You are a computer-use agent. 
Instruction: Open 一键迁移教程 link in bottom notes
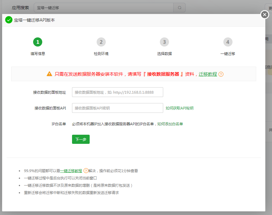click(71, 171)
